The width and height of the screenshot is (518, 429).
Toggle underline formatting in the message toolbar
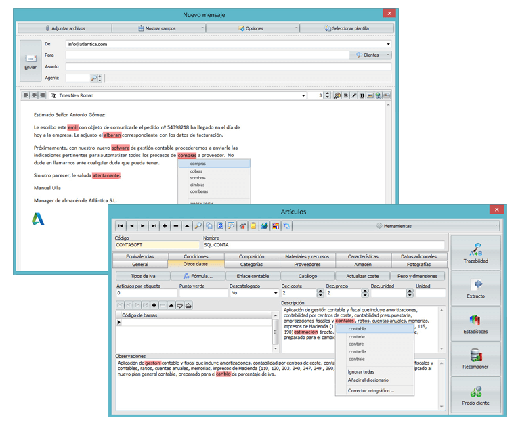point(362,96)
